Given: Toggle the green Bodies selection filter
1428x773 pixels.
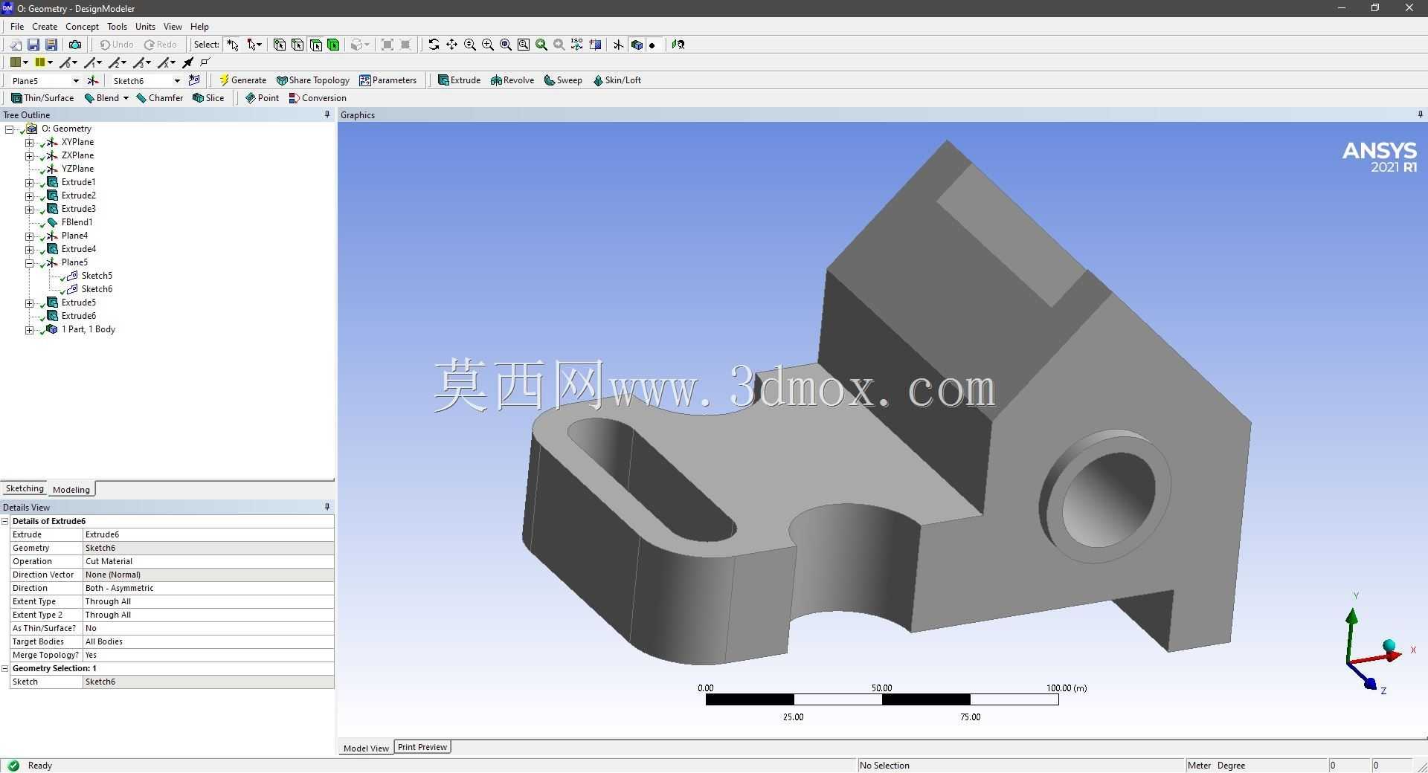Looking at the screenshot, I should pos(333,45).
